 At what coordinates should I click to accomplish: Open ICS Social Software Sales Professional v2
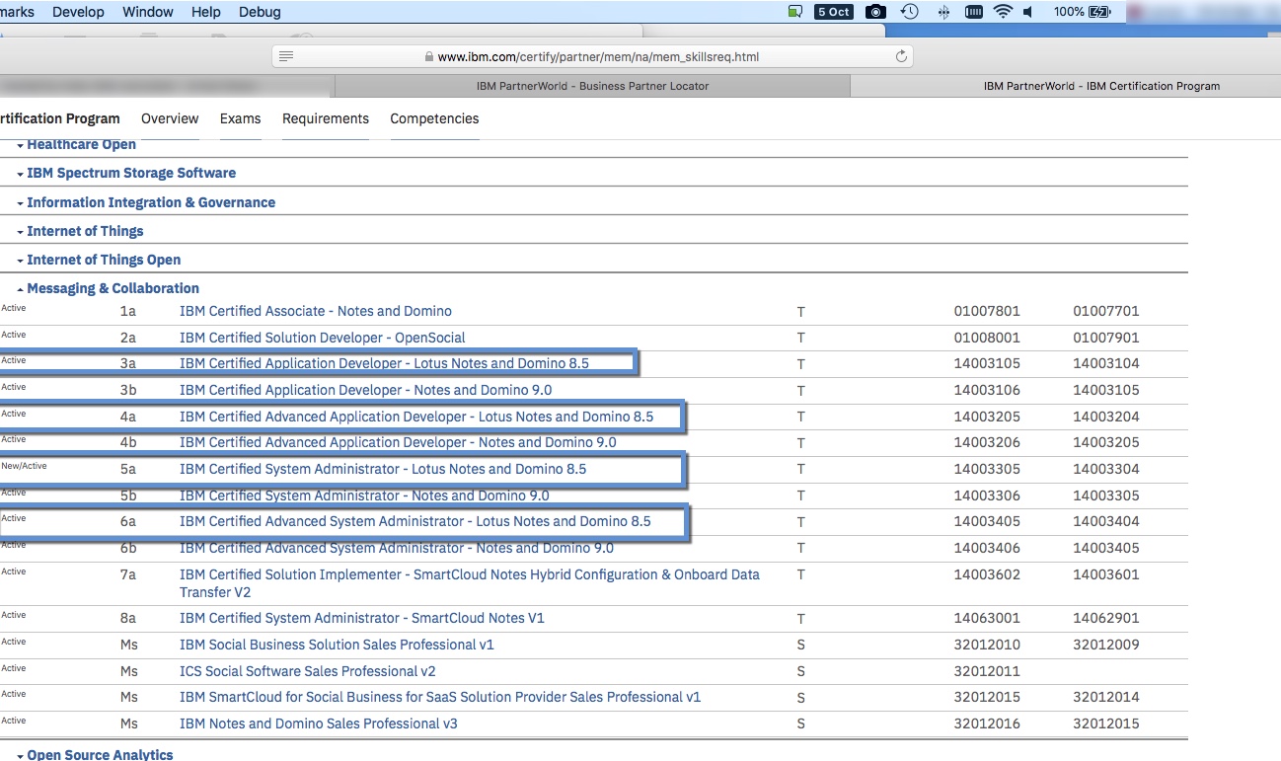point(308,671)
